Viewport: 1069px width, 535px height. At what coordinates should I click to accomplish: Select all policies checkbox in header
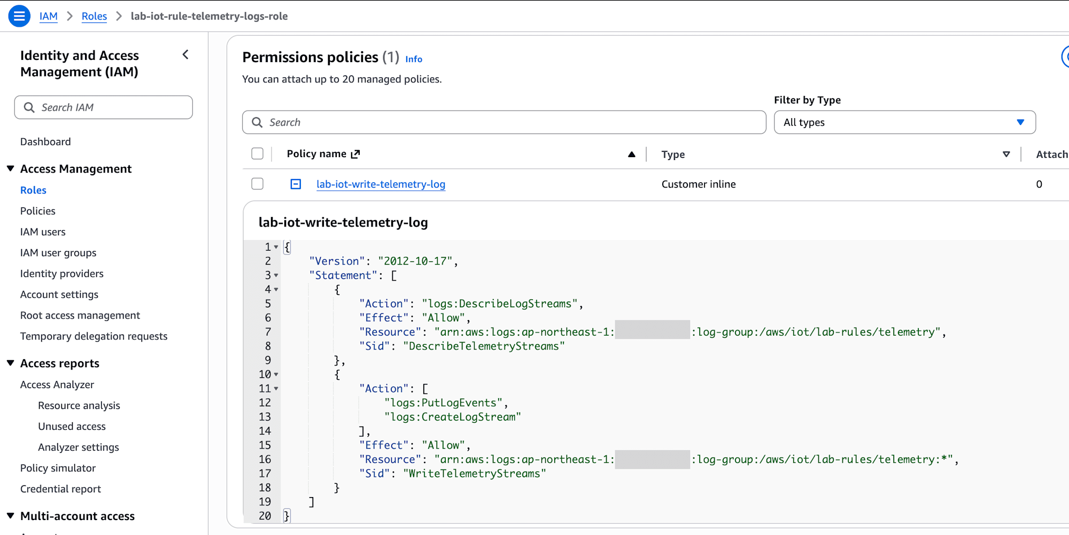pyautogui.click(x=258, y=154)
